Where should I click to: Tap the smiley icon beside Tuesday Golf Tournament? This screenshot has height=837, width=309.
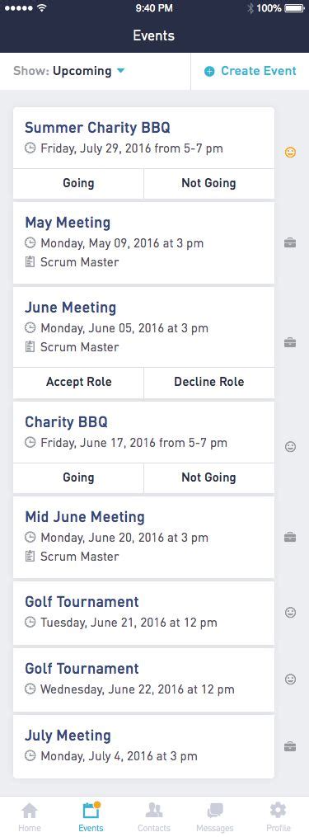tap(290, 613)
